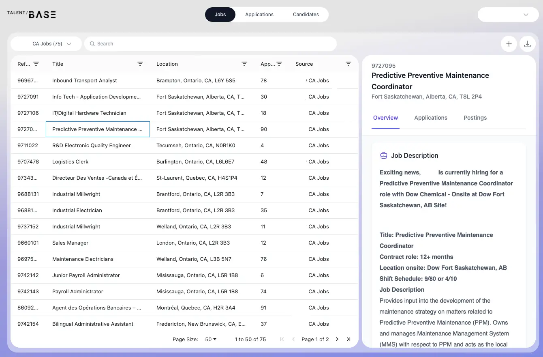Jump to the first page arrow
The image size is (543, 357).
(282, 339)
